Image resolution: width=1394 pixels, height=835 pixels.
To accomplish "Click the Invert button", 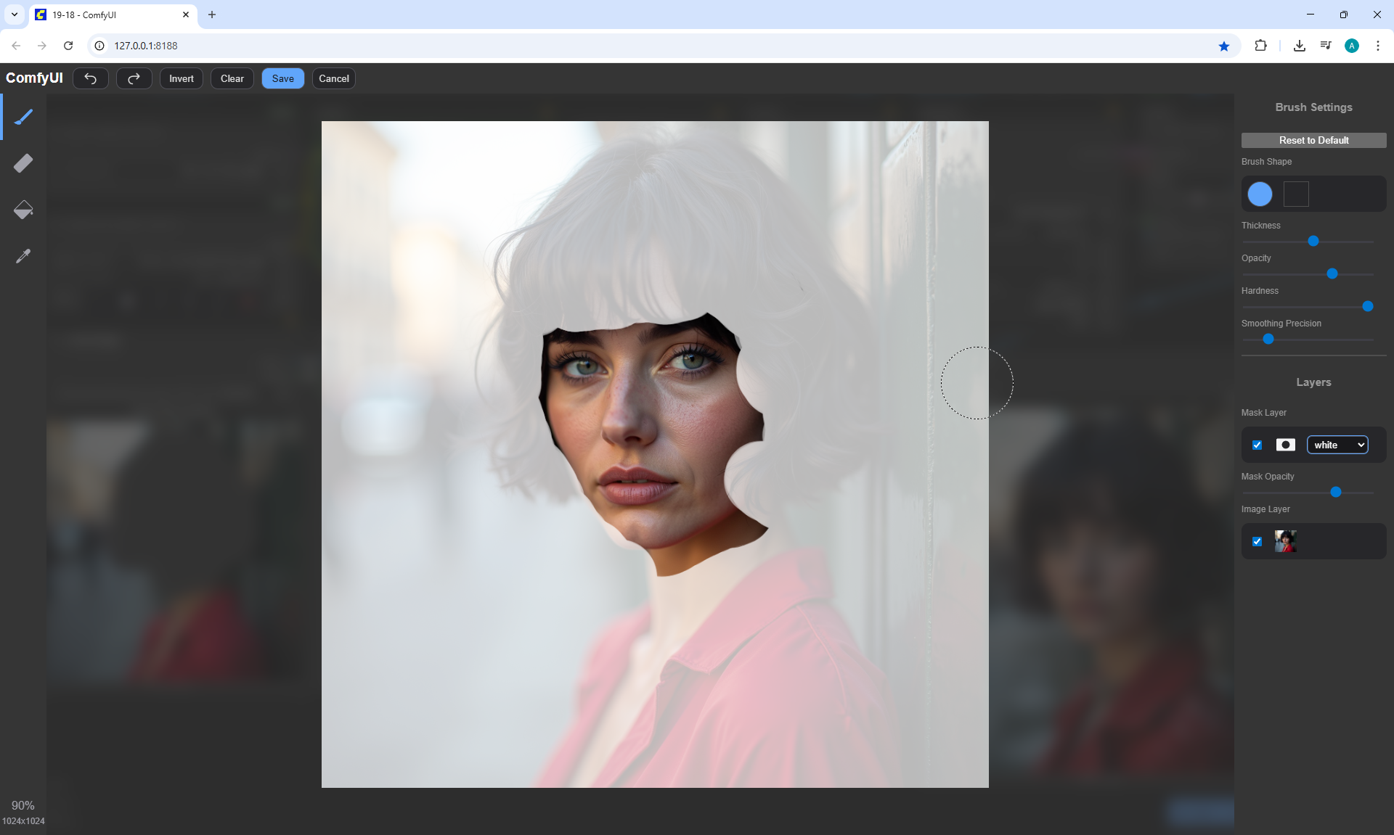I will (182, 78).
